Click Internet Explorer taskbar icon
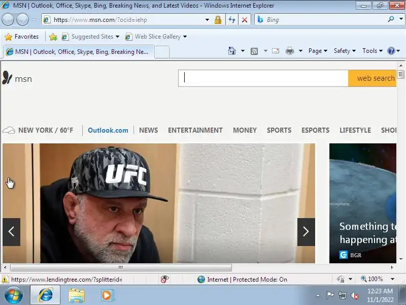 point(45,295)
